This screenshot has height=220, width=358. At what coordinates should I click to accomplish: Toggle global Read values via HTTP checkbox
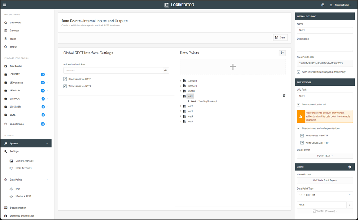pyautogui.click(x=65, y=79)
